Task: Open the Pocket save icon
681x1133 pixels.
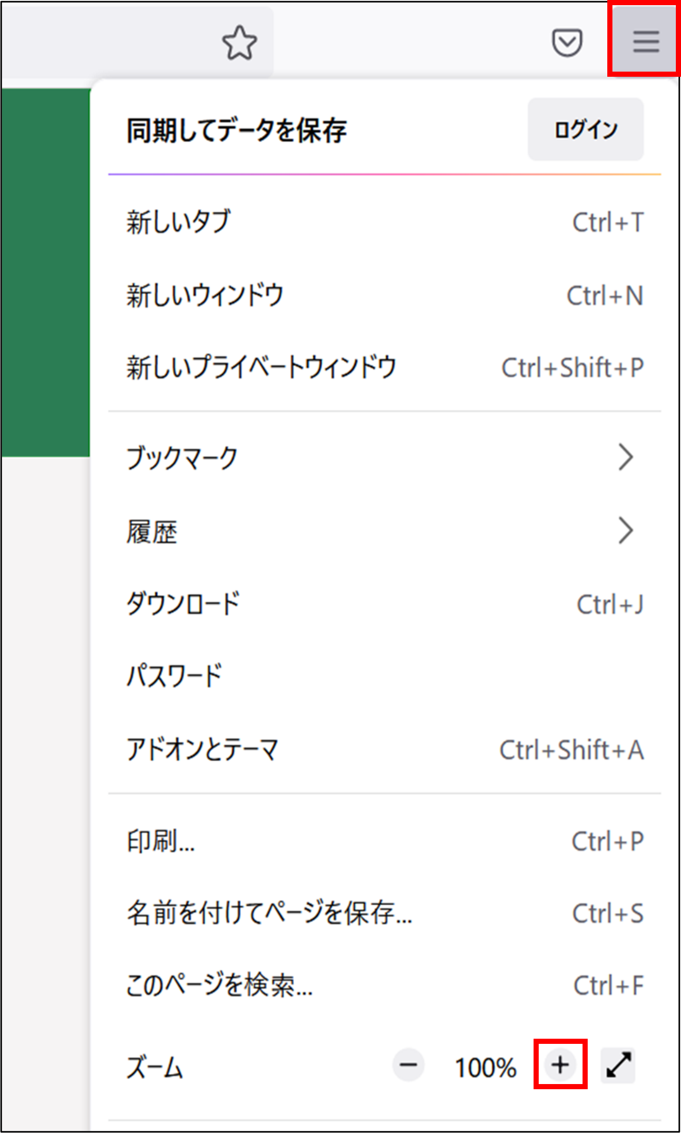Action: 567,43
